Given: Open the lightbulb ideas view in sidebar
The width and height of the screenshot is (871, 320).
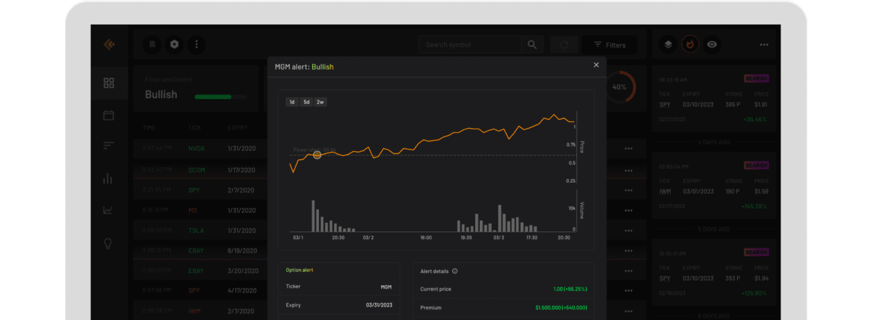Looking at the screenshot, I should click(108, 243).
